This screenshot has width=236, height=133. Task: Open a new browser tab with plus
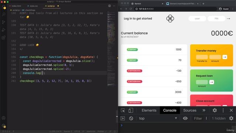point(203,4)
